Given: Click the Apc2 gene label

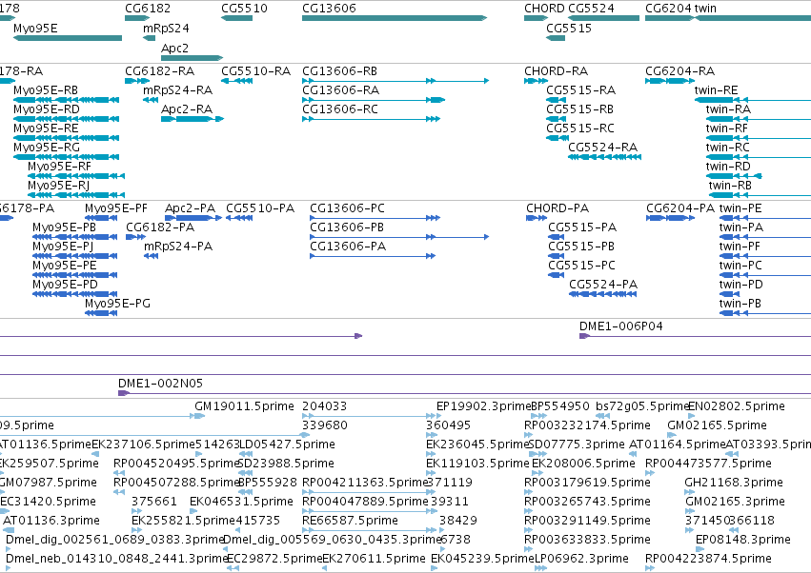Looking at the screenshot, I should pyautogui.click(x=174, y=48).
